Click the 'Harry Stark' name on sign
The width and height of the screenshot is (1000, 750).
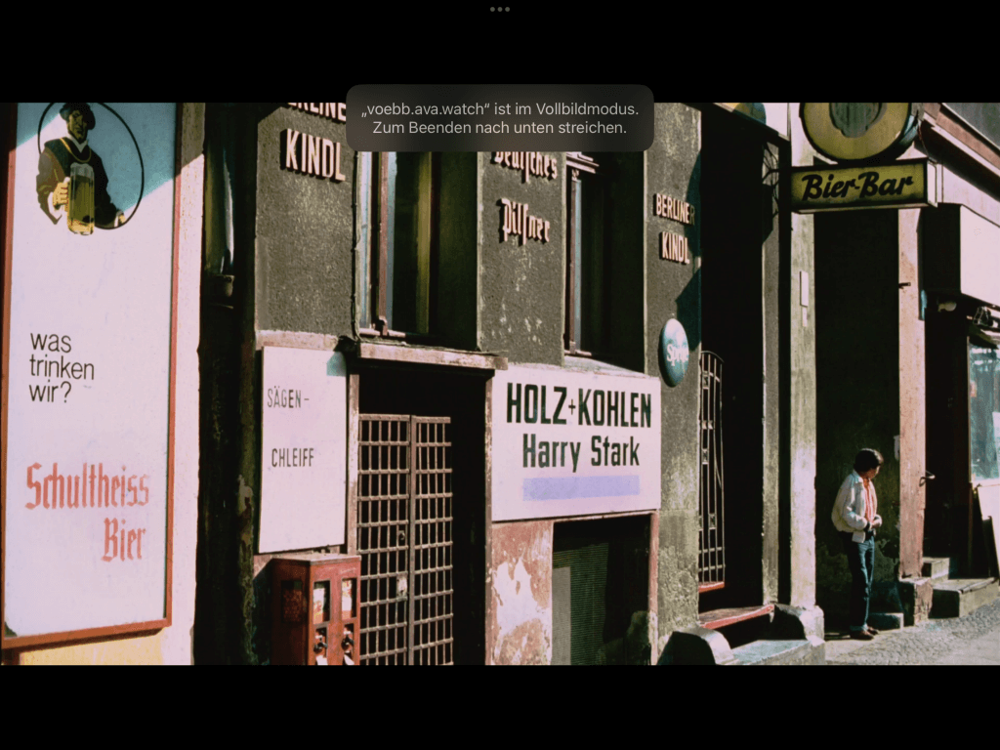pos(581,452)
